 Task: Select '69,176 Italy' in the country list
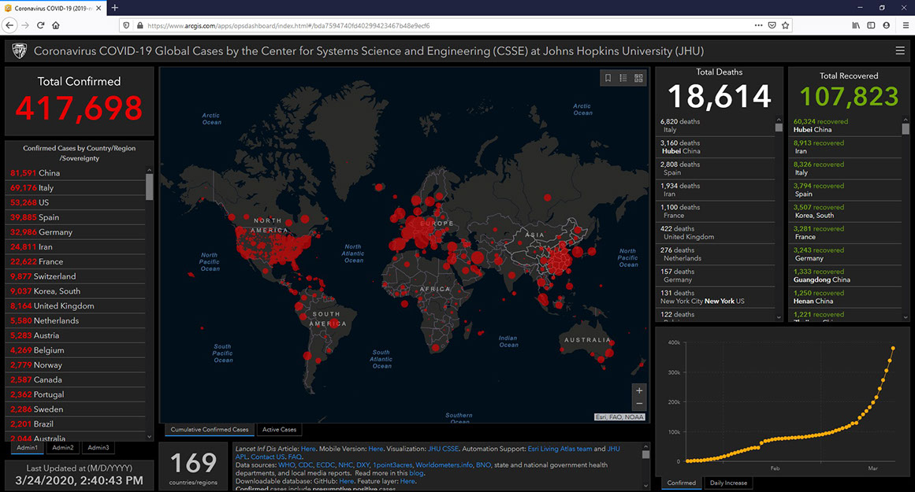(76, 187)
